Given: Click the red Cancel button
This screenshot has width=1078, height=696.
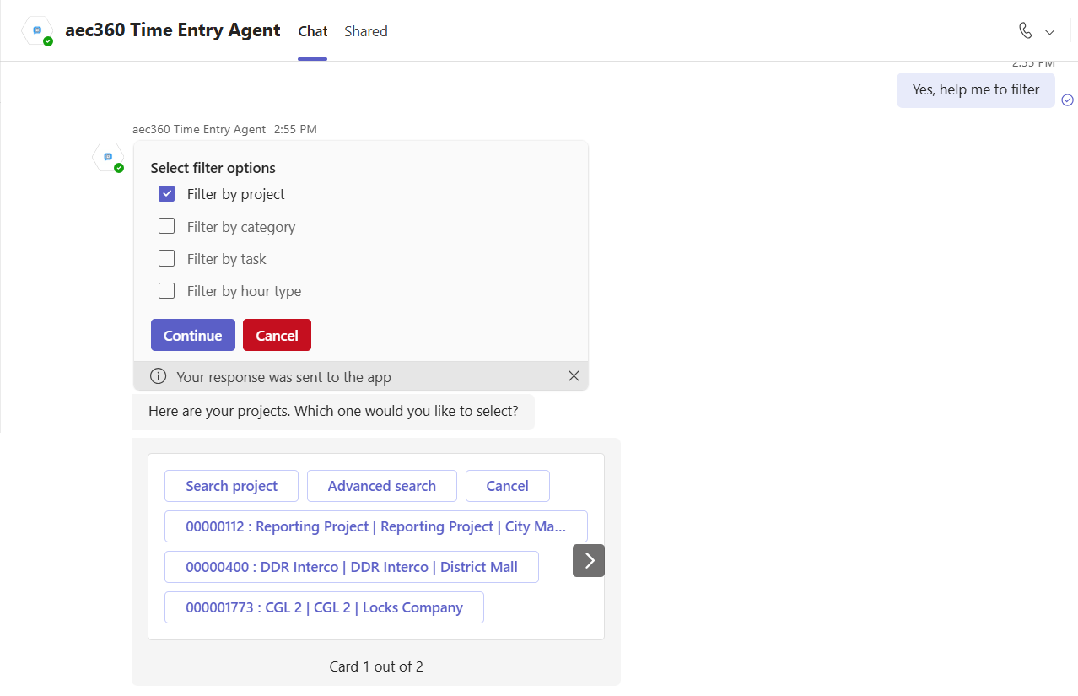Looking at the screenshot, I should (277, 335).
